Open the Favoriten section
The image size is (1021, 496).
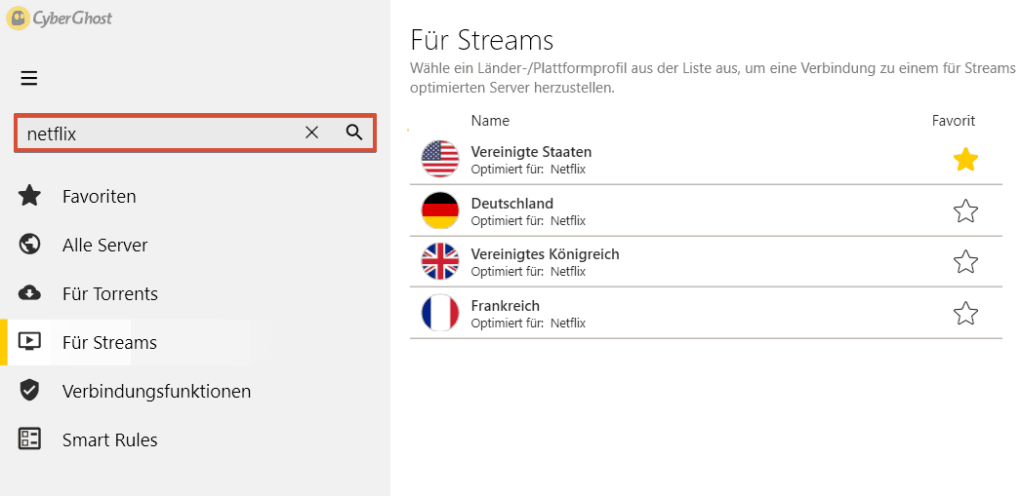[99, 196]
